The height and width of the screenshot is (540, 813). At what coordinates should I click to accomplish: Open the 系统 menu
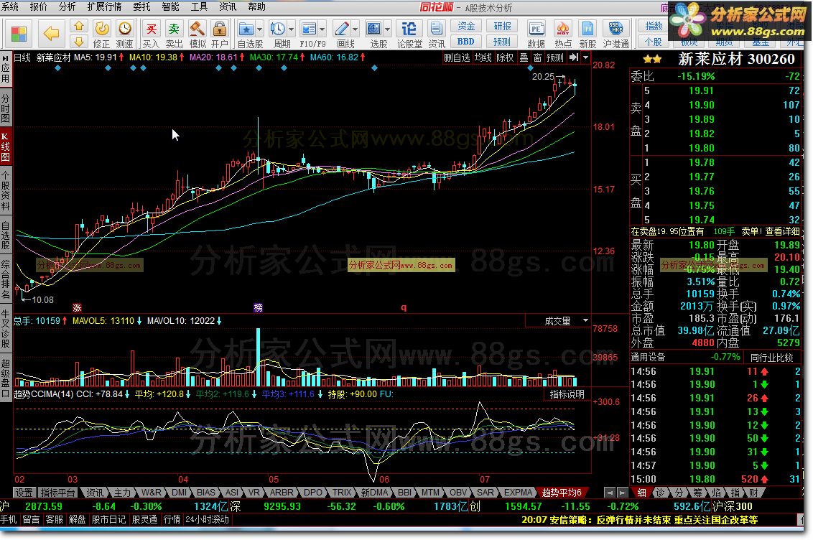click(9, 6)
